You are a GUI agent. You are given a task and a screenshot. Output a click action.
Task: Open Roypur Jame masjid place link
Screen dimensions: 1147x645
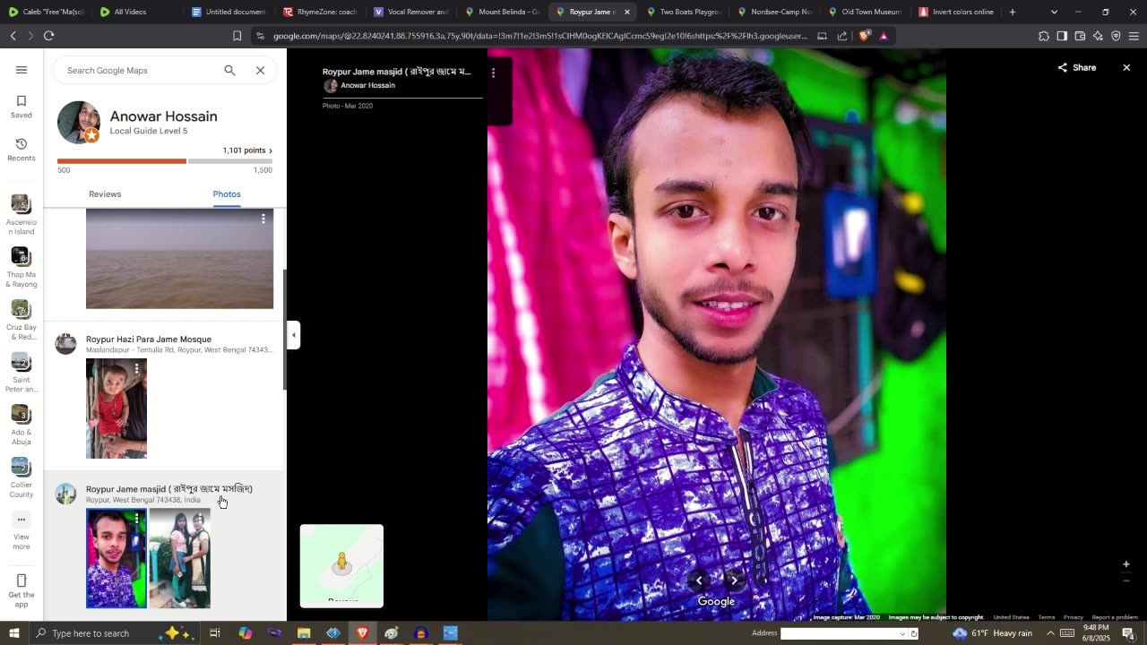(x=169, y=489)
